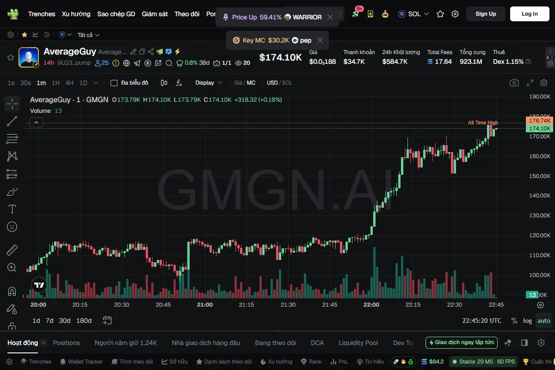This screenshot has width=555, height=370.
Task: Click the AverageGuy token avatar
Action: 29,57
